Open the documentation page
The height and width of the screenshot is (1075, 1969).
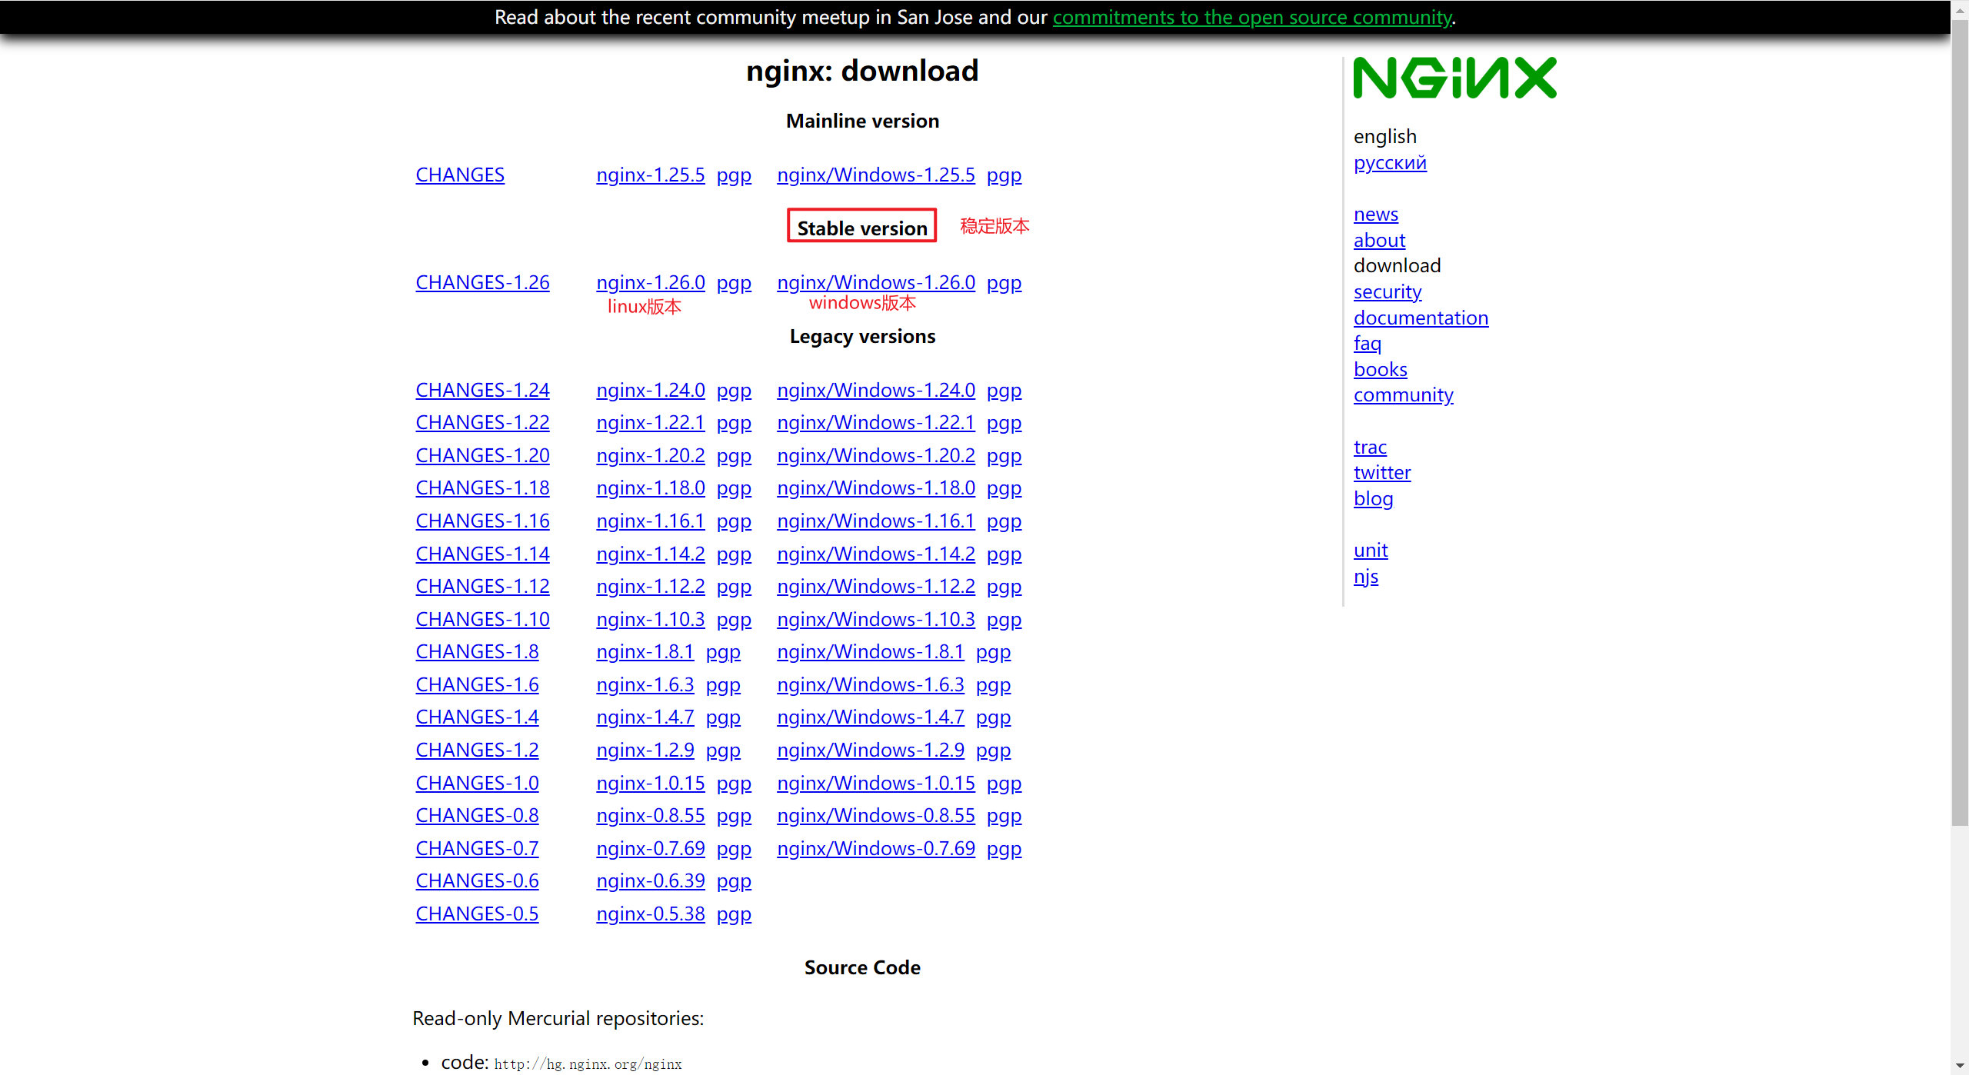coord(1421,318)
